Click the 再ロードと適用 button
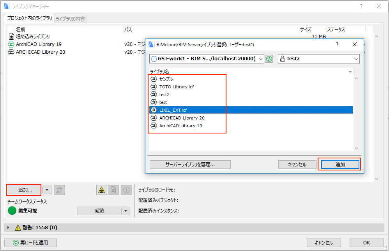Screen dimensions: 389x251 click(x=30, y=243)
